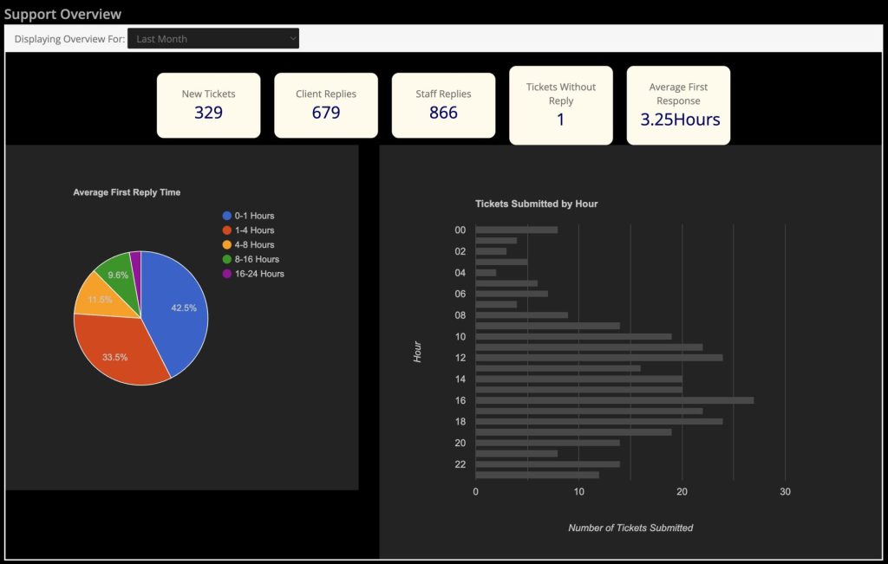This screenshot has width=888, height=564.
Task: Open the "Displaying Overview For" dropdown
Action: 212,38
